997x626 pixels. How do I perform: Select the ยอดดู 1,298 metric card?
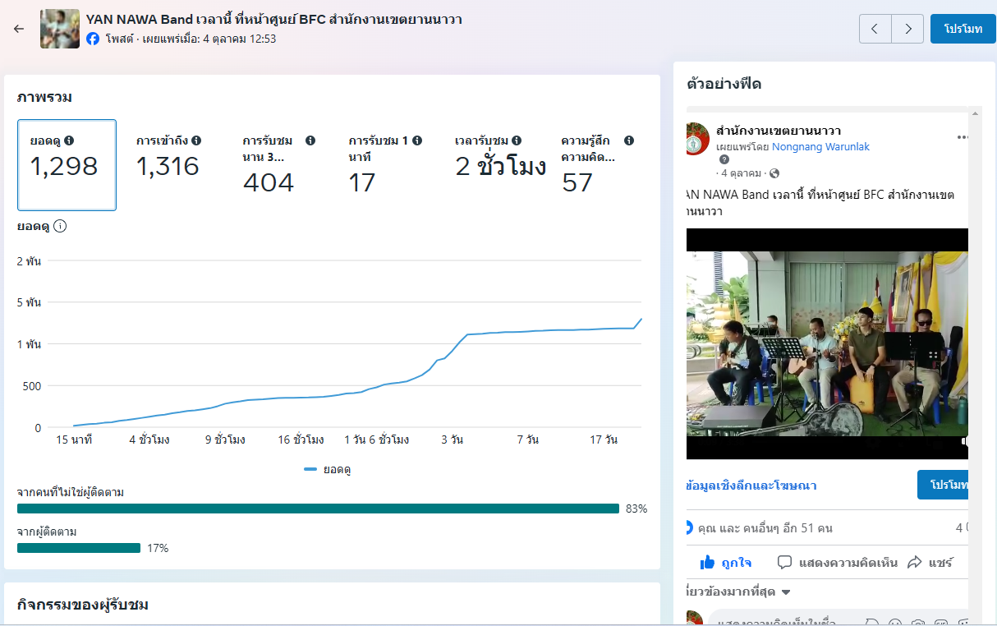67,165
